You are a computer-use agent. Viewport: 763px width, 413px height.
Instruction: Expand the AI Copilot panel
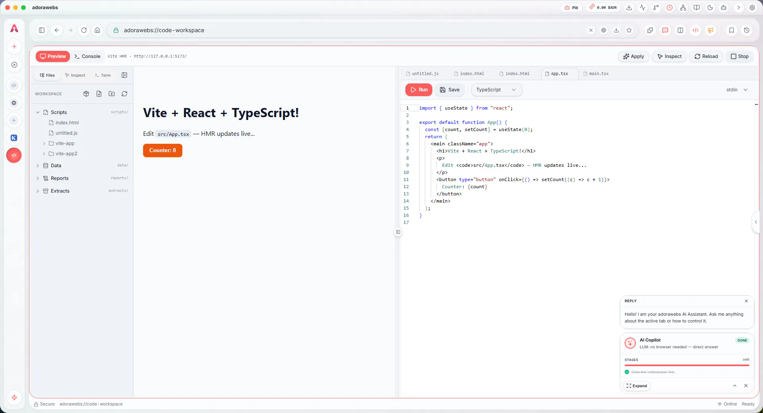637,386
